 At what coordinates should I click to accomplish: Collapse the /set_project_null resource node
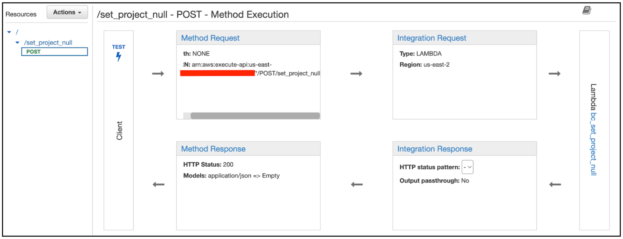pyautogui.click(x=18, y=43)
